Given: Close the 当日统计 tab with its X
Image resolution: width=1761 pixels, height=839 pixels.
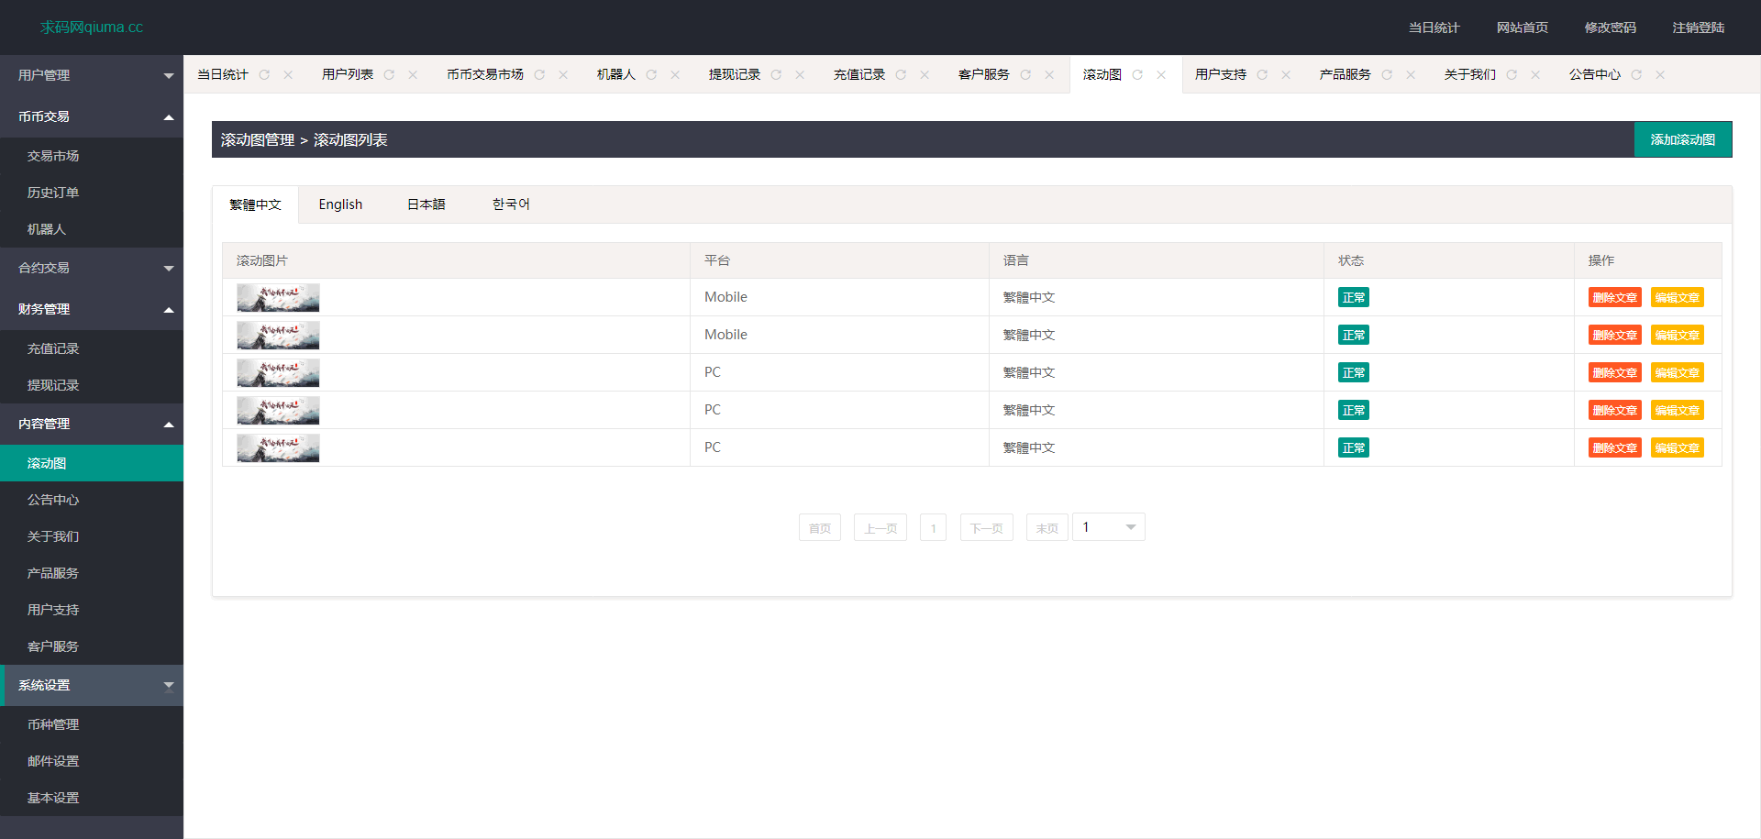Looking at the screenshot, I should [x=288, y=75].
